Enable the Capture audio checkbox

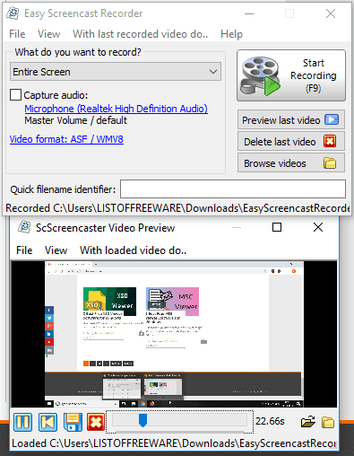(15, 95)
